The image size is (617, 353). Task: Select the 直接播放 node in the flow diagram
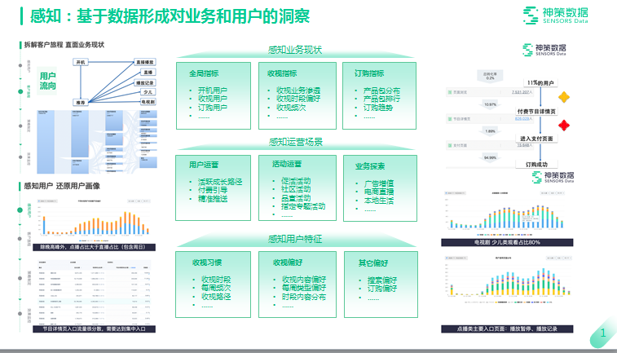(145, 62)
